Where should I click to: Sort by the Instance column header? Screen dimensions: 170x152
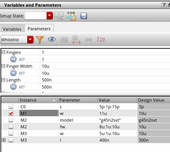point(38,100)
